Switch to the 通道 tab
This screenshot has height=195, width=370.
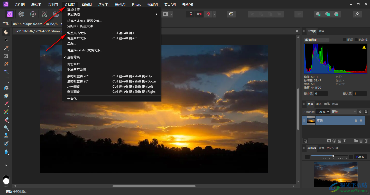tap(319, 104)
